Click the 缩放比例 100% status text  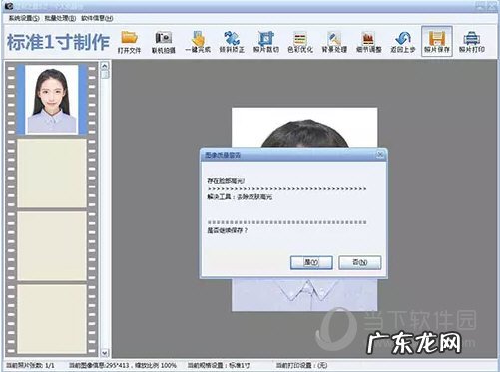click(156, 365)
